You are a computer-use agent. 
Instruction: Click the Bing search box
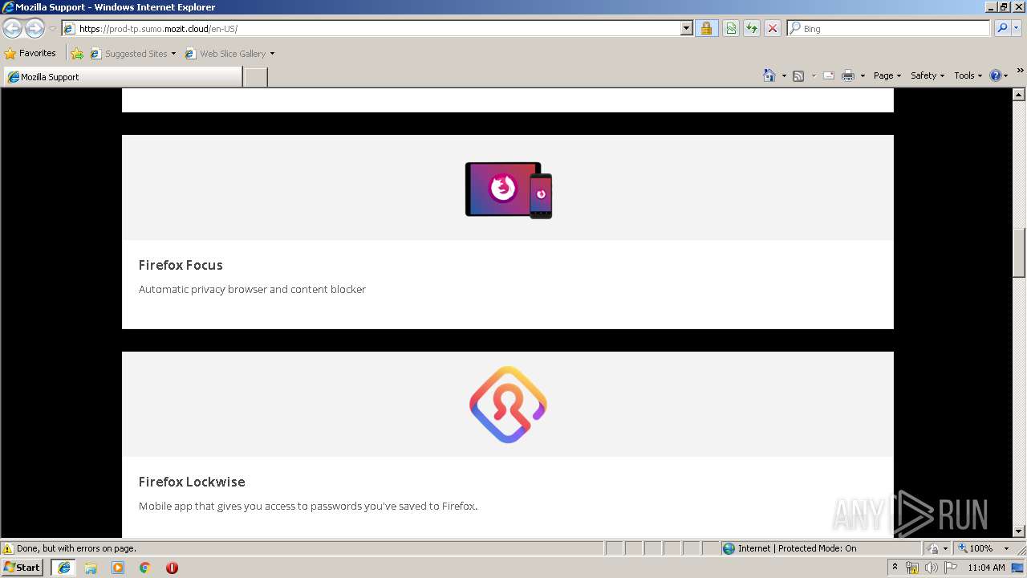point(889,29)
